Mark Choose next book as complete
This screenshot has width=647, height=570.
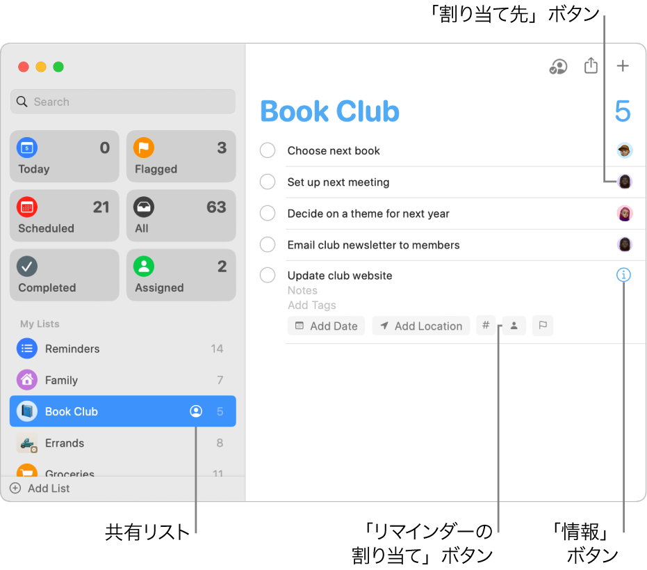pyautogui.click(x=268, y=150)
